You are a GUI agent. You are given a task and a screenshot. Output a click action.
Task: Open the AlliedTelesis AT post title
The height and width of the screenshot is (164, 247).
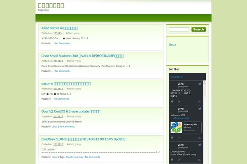[59, 28]
